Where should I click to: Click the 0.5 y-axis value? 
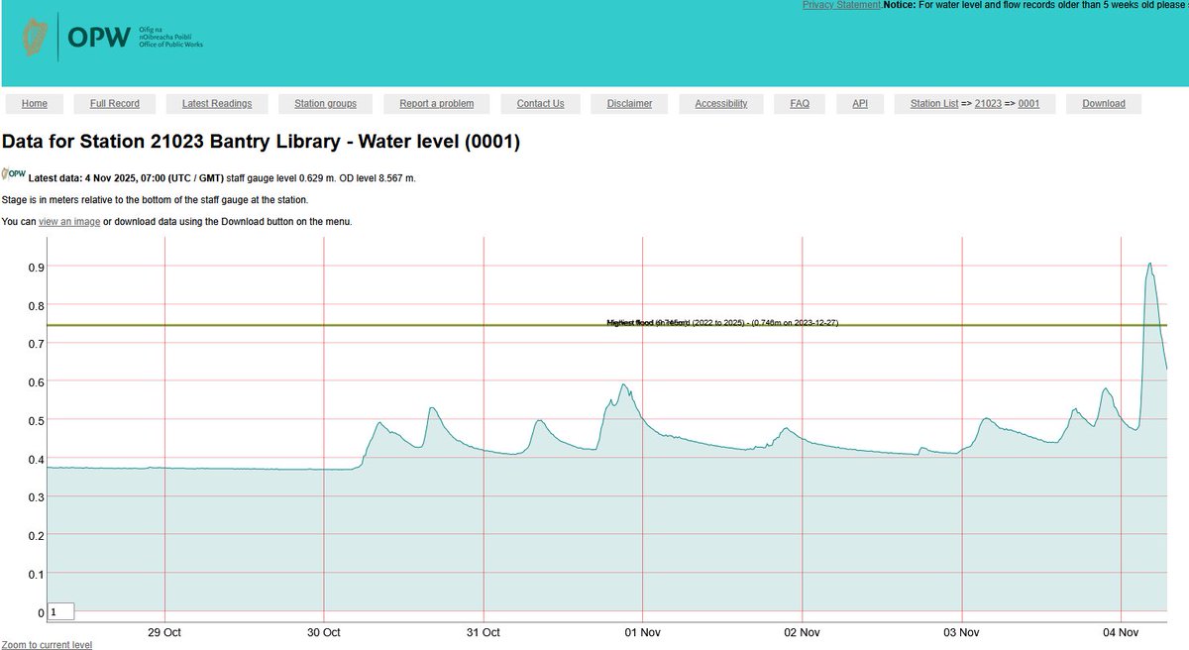[x=36, y=420]
